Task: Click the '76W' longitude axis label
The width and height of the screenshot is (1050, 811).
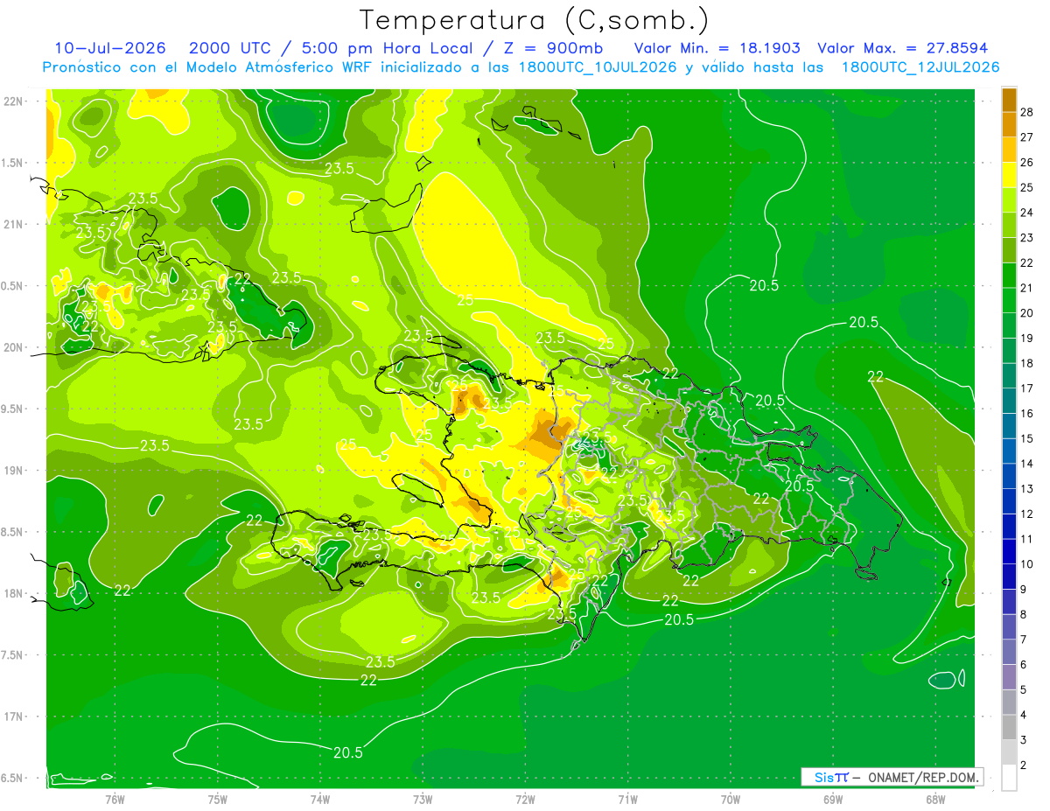Action: click(115, 799)
